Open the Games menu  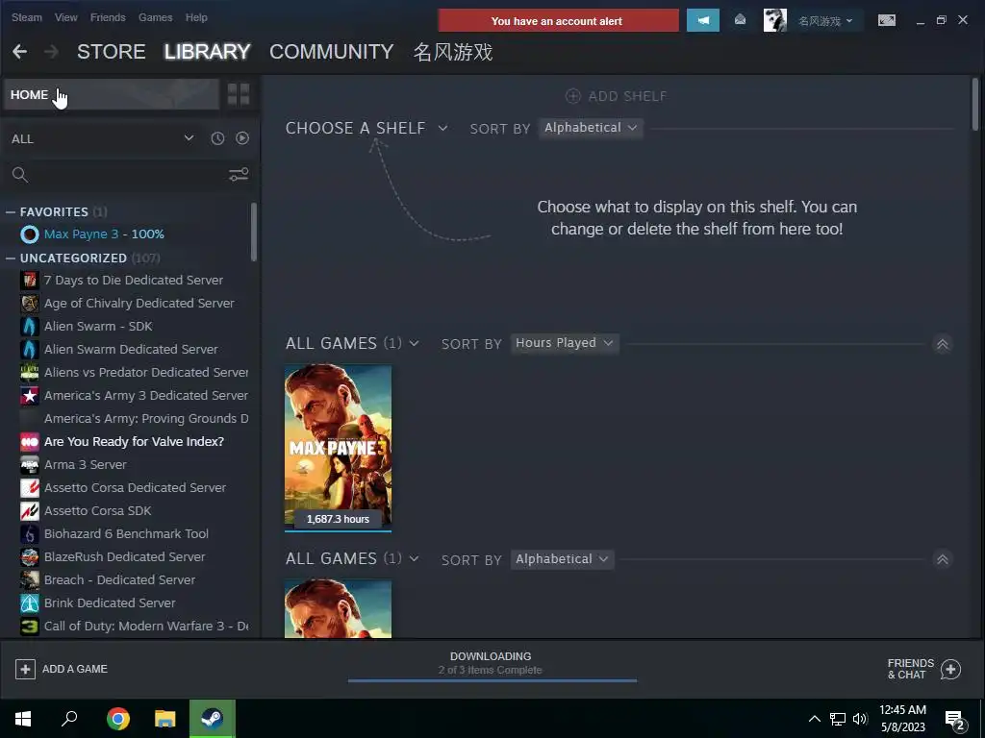(x=155, y=17)
